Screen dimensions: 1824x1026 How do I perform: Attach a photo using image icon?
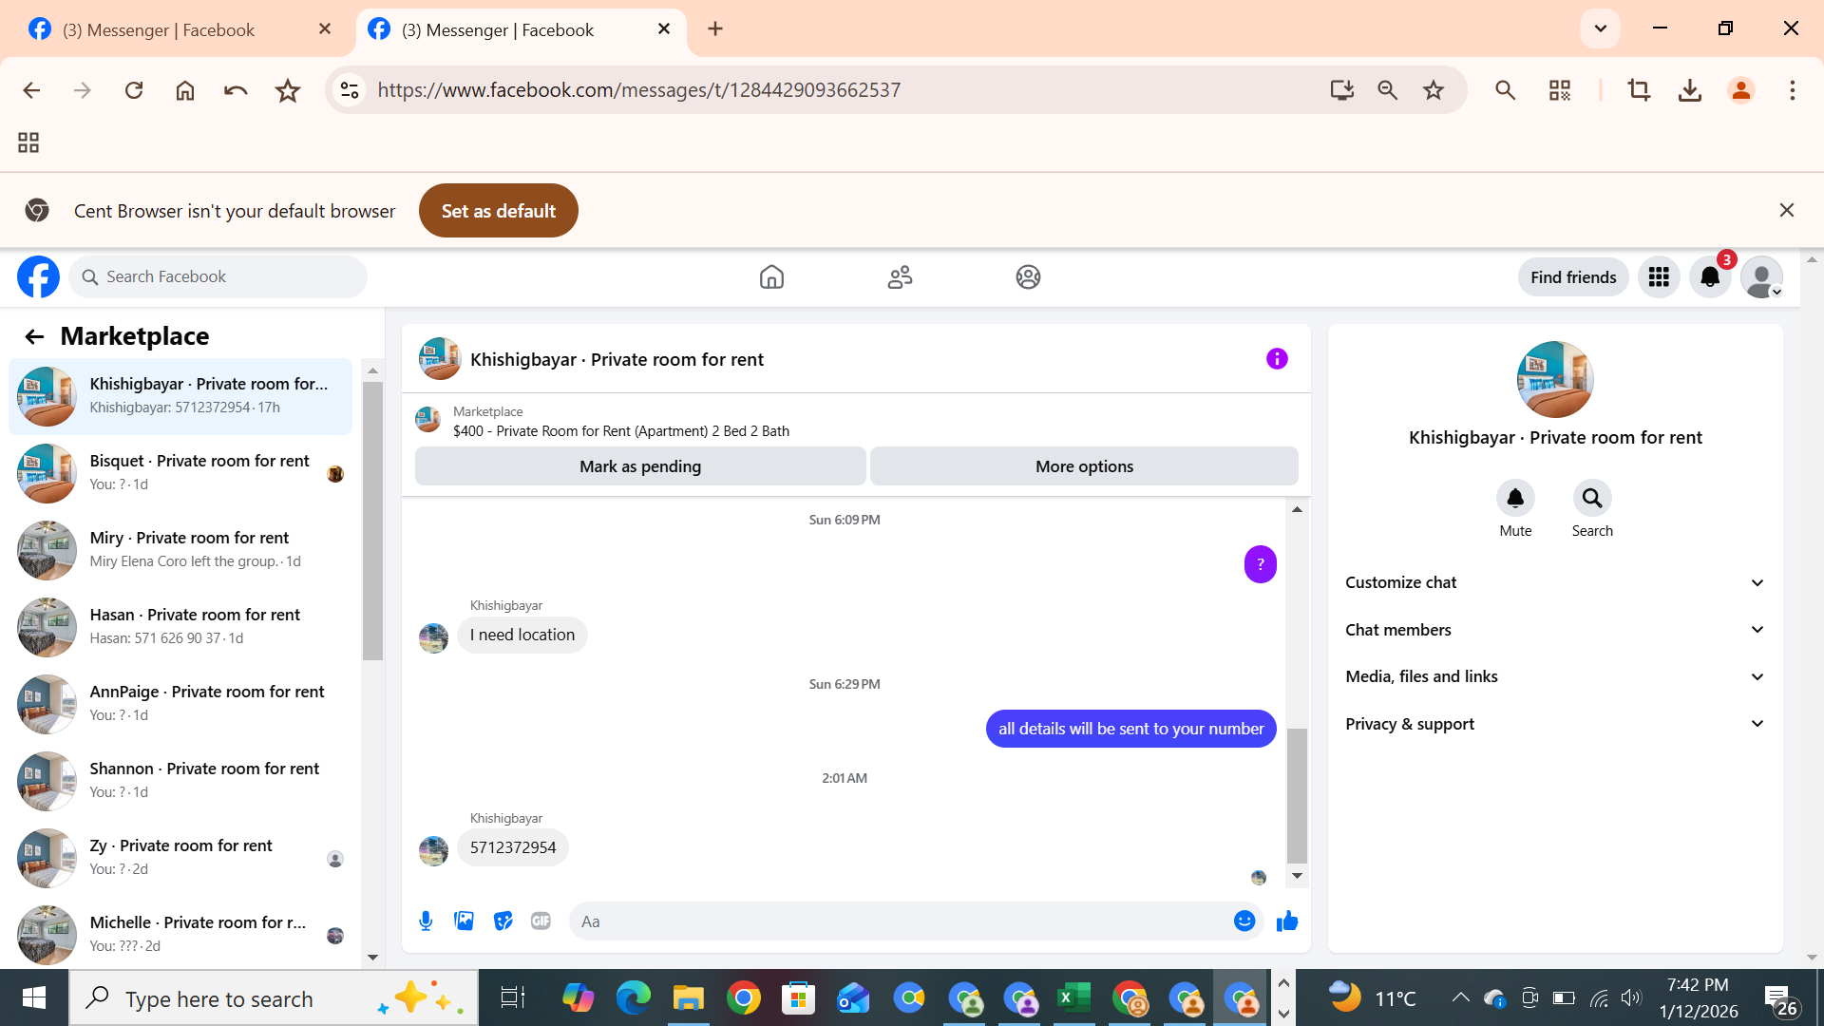464,921
